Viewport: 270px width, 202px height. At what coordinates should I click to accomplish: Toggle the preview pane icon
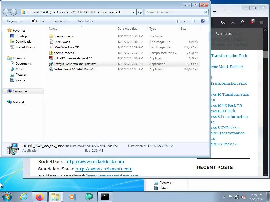tap(193, 21)
